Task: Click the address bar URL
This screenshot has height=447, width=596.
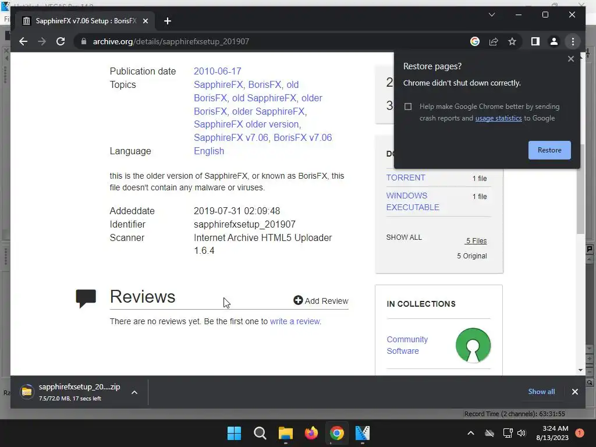Action: (x=171, y=41)
